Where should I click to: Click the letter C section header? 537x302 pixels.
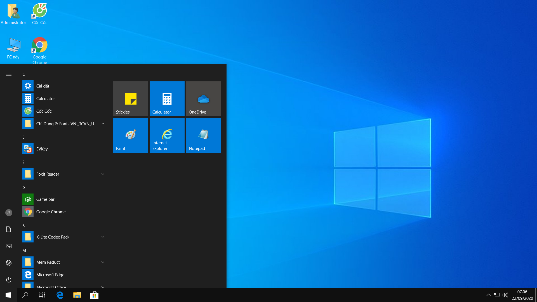[24, 74]
